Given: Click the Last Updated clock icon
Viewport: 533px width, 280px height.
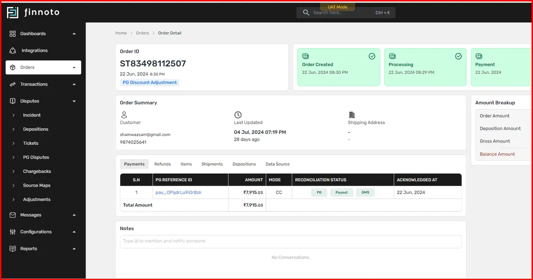Looking at the screenshot, I should [238, 115].
